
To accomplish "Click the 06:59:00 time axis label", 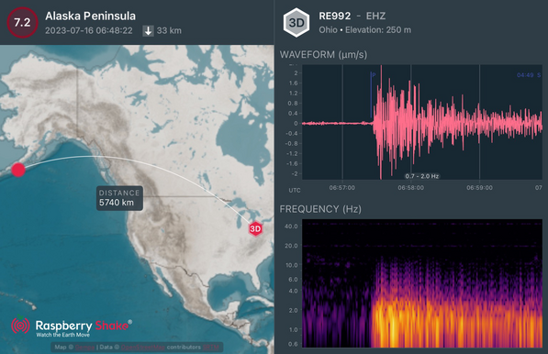I will (479, 188).
